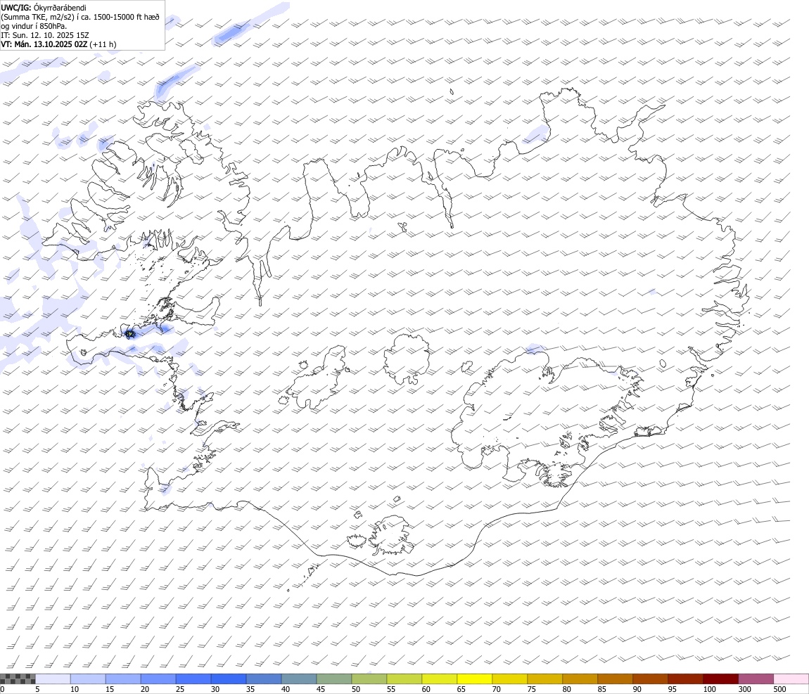
Task: Click the 100–300 dark maroon legend swatch
Action: click(721, 679)
